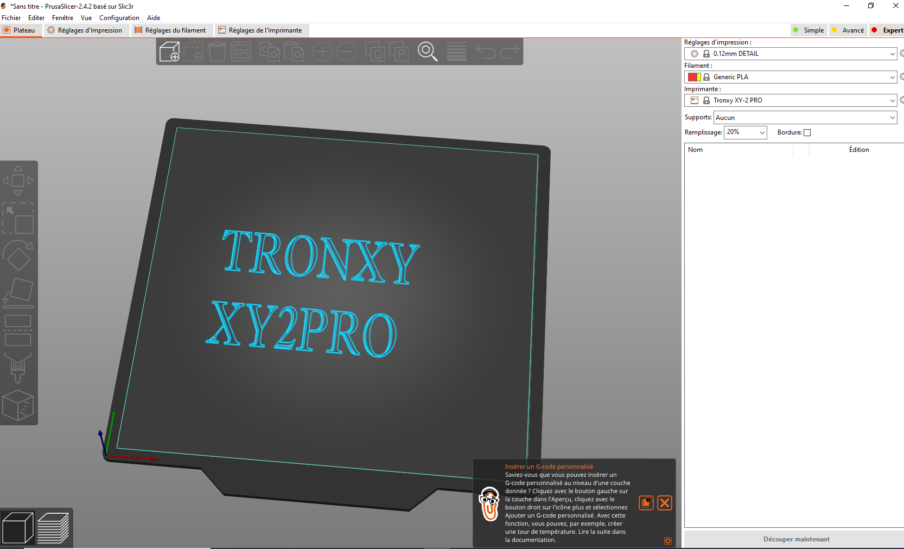Viewport: 904px width, 549px height.
Task: Click the Redo arrow icon
Action: point(510,52)
